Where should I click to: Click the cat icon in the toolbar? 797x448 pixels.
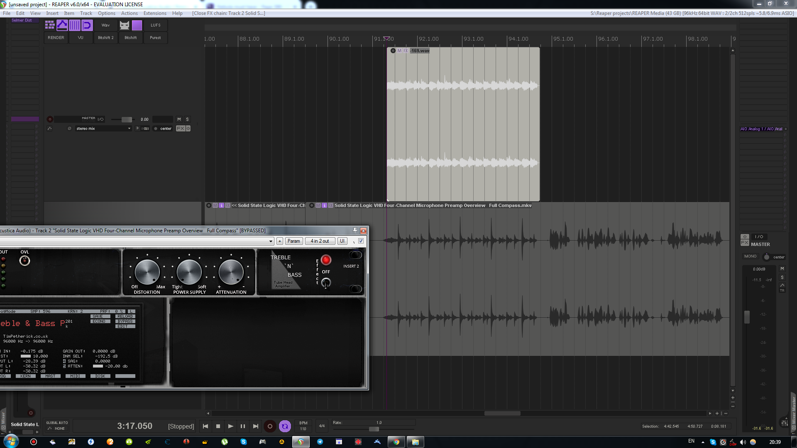[x=125, y=25]
